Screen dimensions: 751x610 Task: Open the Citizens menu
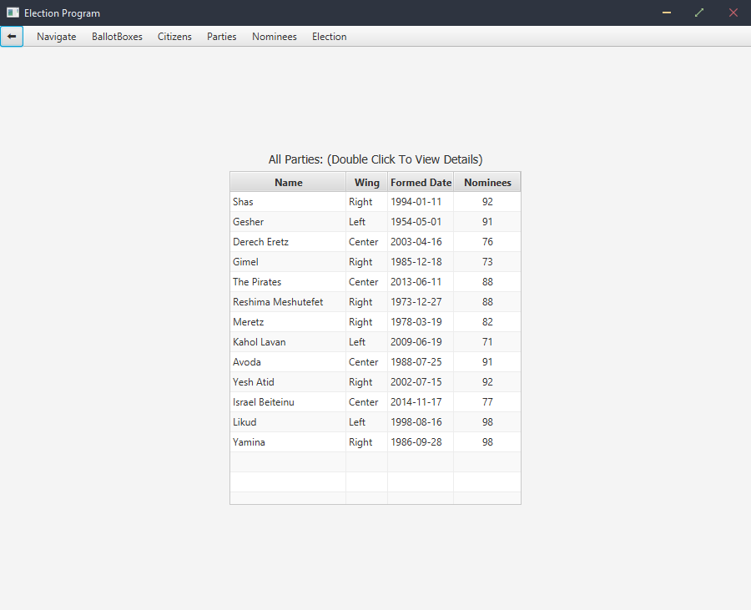pos(174,37)
